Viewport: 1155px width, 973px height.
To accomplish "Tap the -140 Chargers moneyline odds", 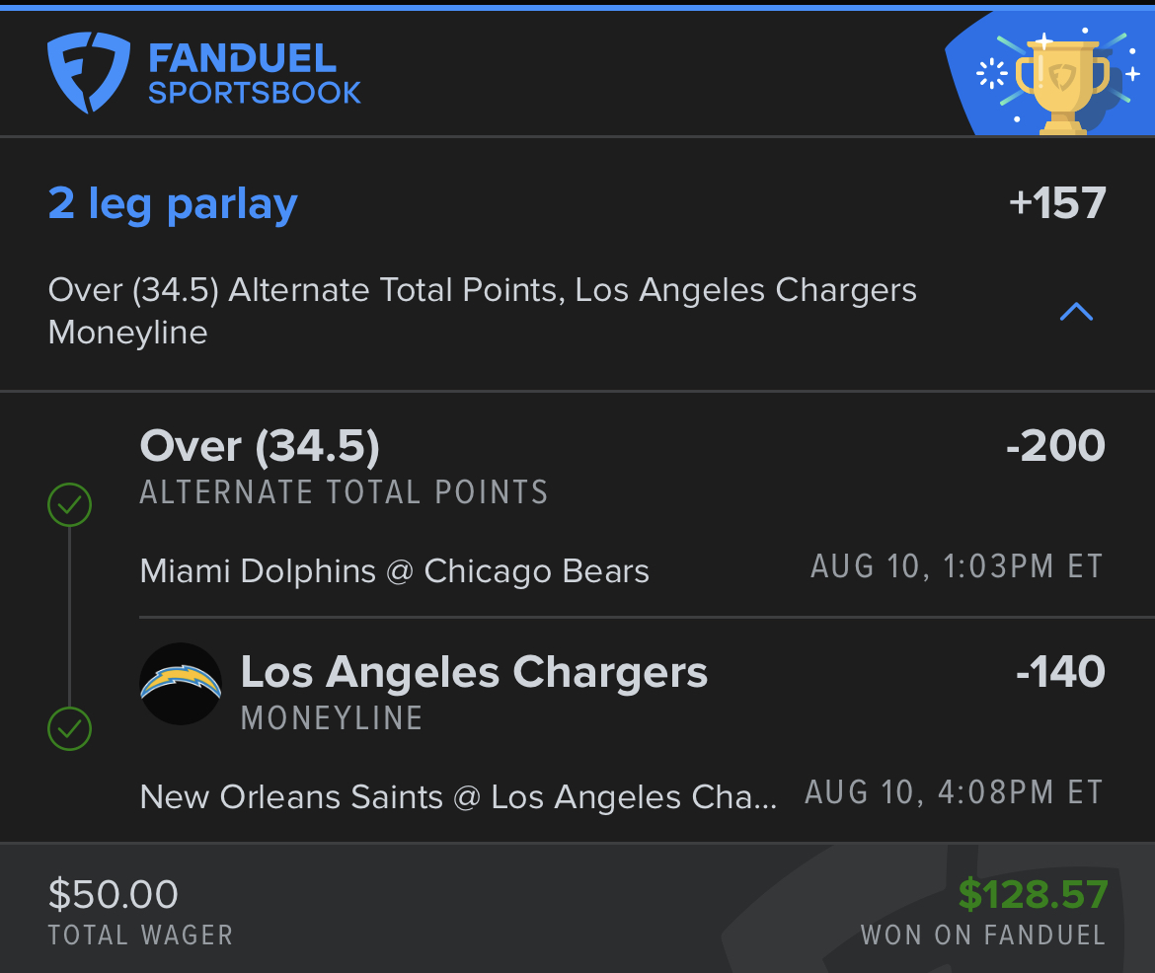I will pos(1059,672).
